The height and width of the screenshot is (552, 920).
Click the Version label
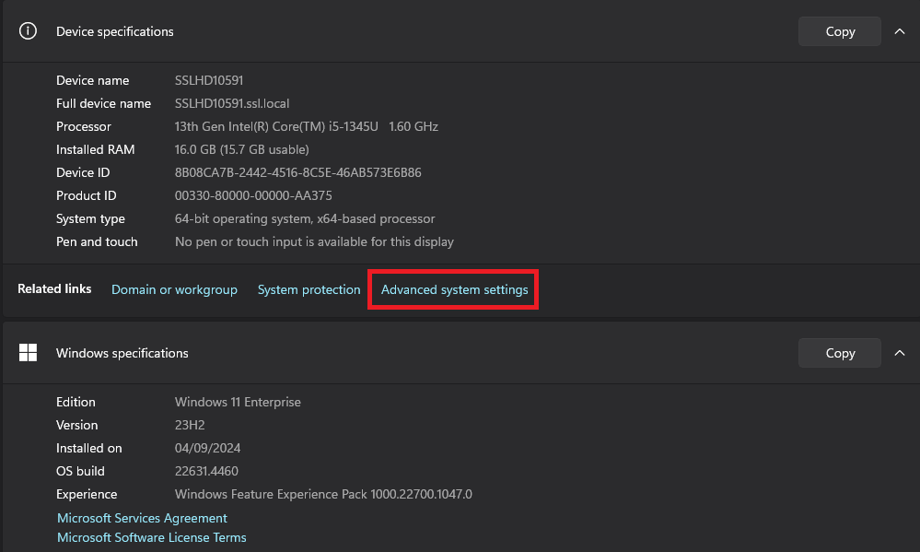click(76, 425)
